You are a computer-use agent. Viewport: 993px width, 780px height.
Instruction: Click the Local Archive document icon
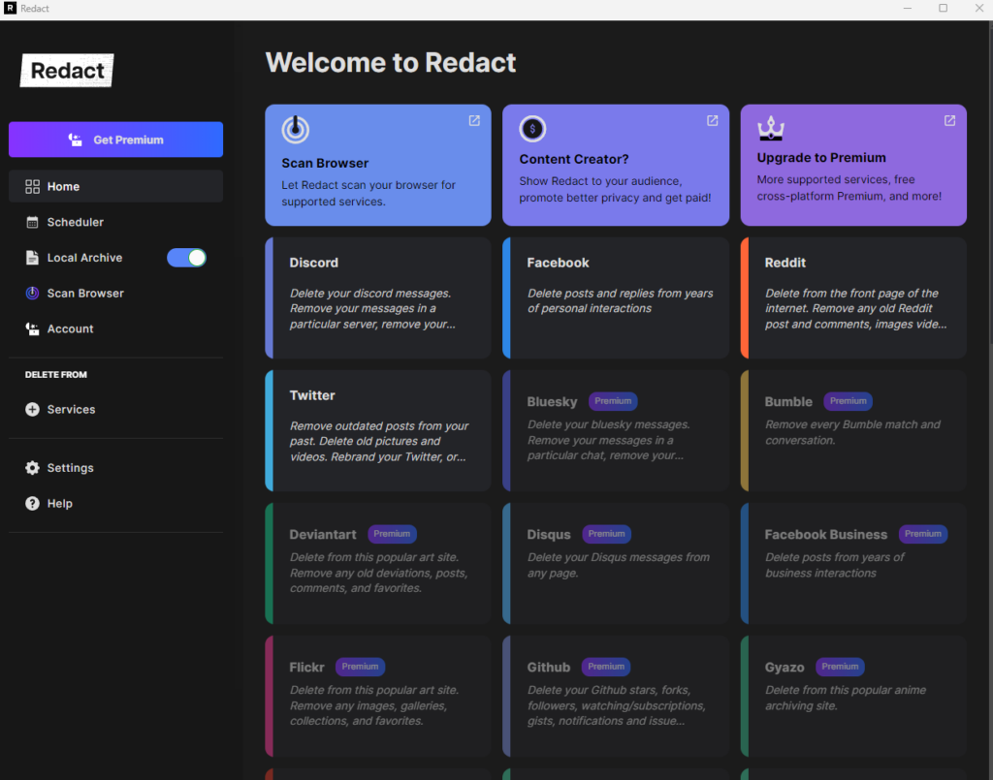pos(32,258)
